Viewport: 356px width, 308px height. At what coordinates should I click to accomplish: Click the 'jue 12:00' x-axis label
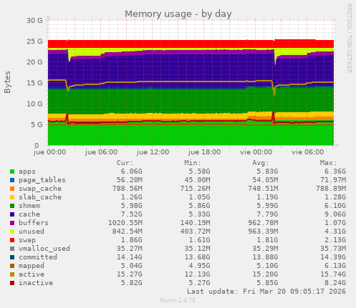153,152
